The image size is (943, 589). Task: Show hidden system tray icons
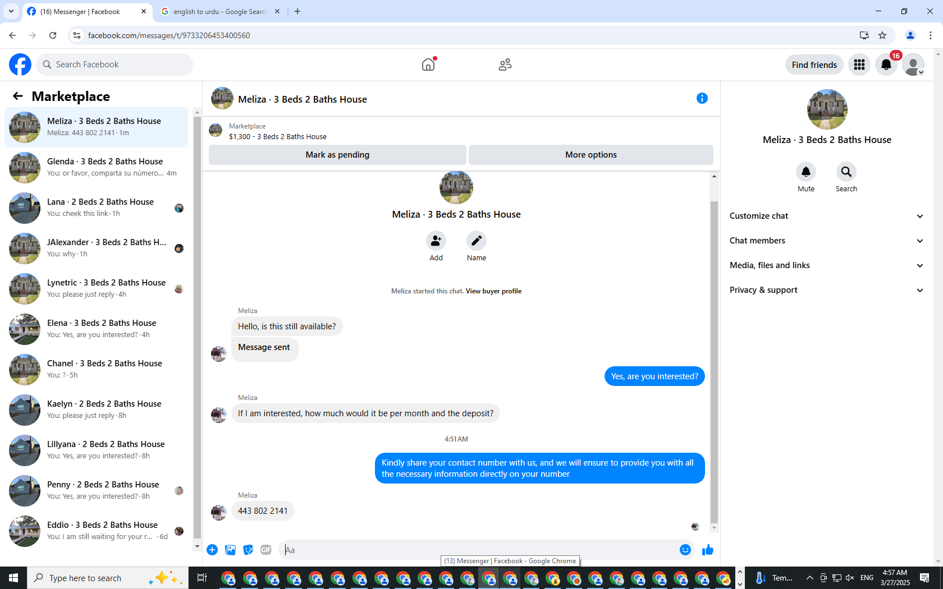[x=809, y=578]
